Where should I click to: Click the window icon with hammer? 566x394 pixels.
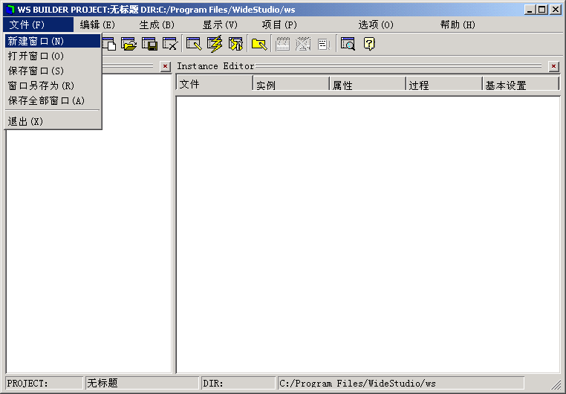coord(235,44)
